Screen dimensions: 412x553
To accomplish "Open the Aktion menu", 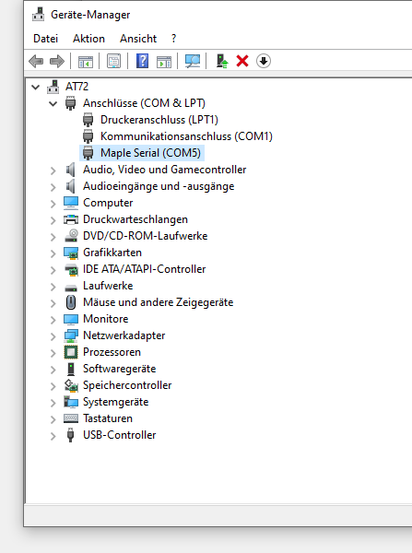I will pos(88,39).
